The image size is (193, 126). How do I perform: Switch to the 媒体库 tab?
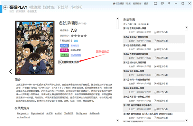coord(49,7)
